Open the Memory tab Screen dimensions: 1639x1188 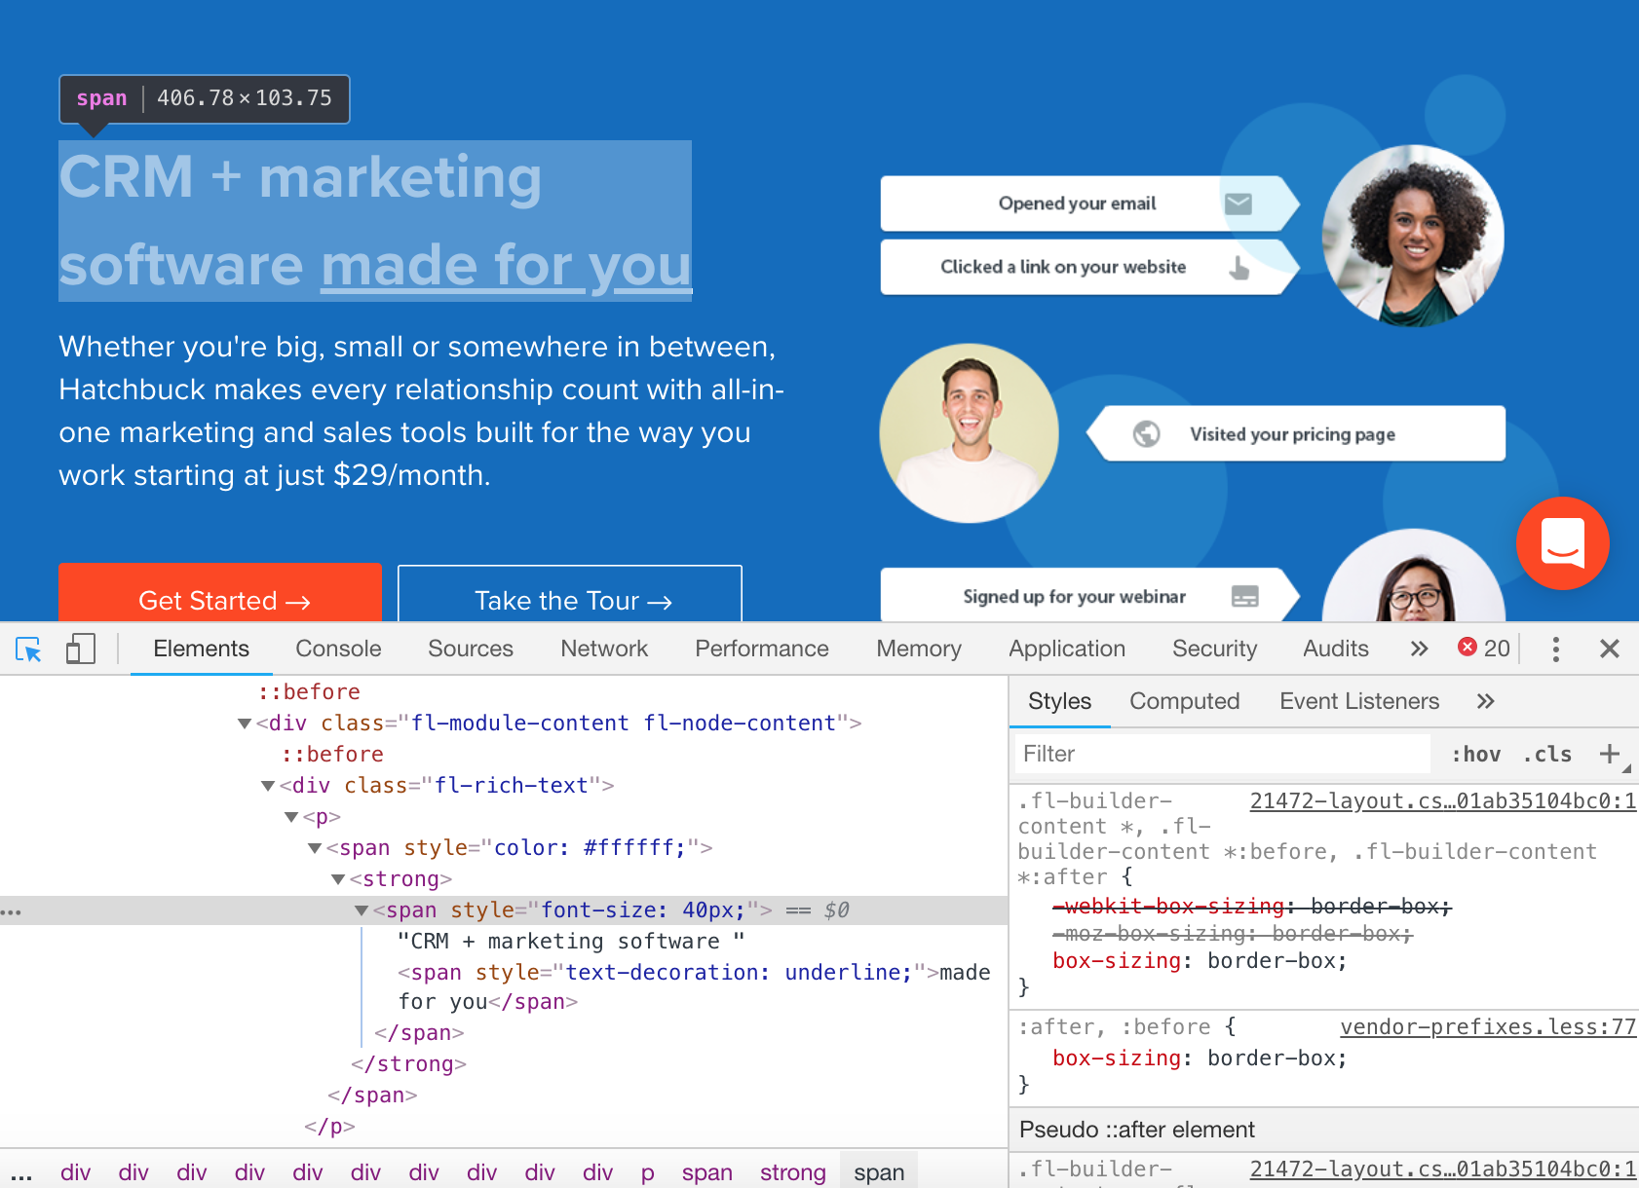coord(918,649)
